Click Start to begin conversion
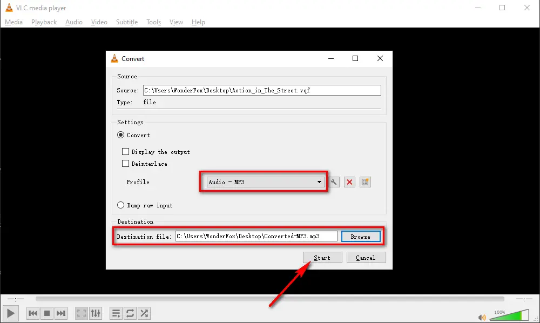 click(322, 258)
